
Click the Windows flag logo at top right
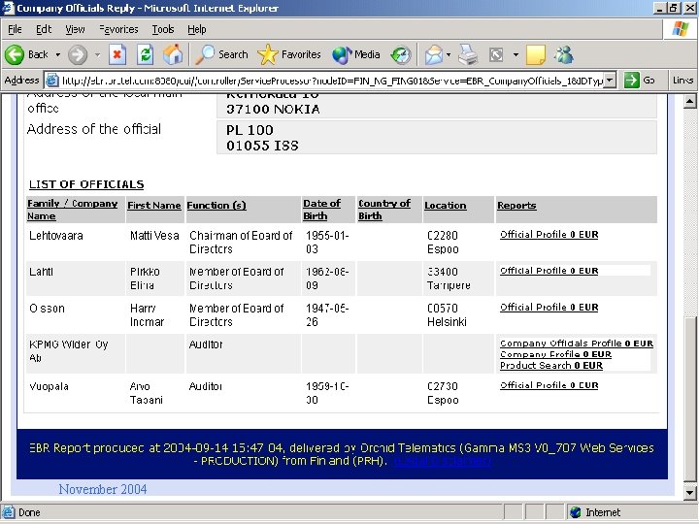click(x=680, y=29)
